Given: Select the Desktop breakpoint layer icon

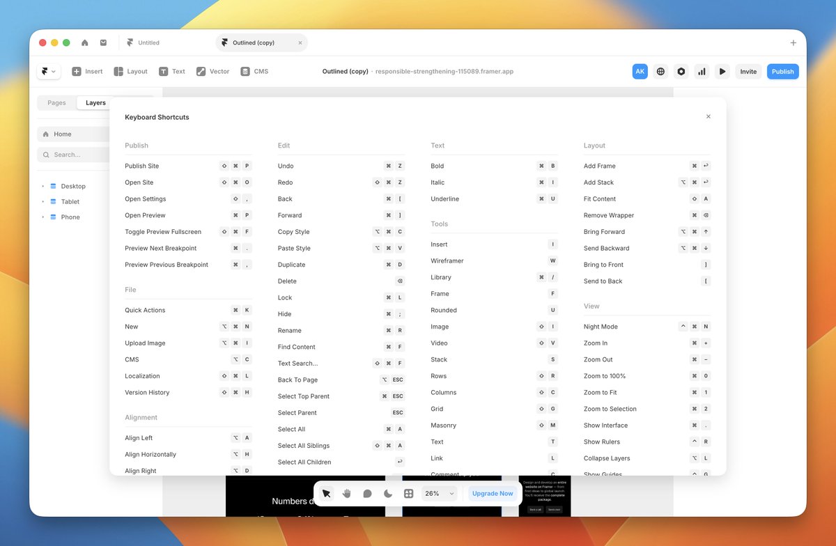Looking at the screenshot, I should pyautogui.click(x=53, y=186).
